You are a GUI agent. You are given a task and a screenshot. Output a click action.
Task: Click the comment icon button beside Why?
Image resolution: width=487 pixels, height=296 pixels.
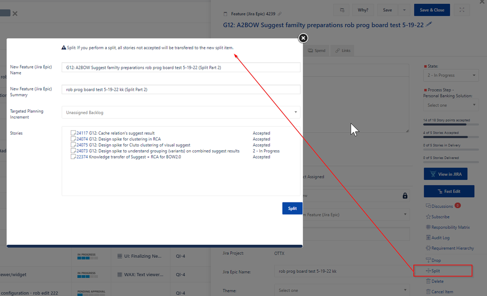[x=342, y=10]
